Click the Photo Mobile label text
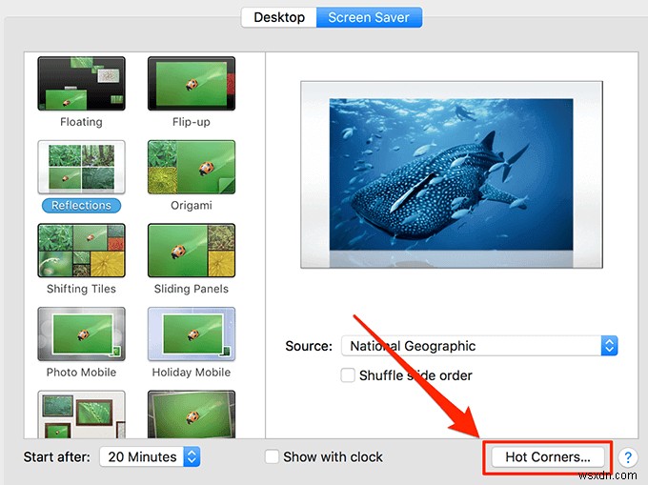This screenshot has height=485, width=648. tap(81, 373)
